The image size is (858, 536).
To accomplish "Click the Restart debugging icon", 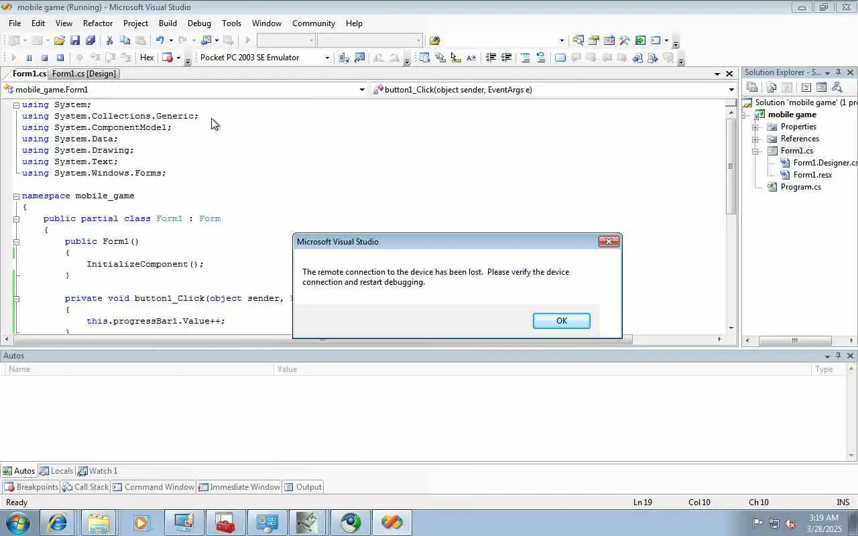I will tap(60, 58).
